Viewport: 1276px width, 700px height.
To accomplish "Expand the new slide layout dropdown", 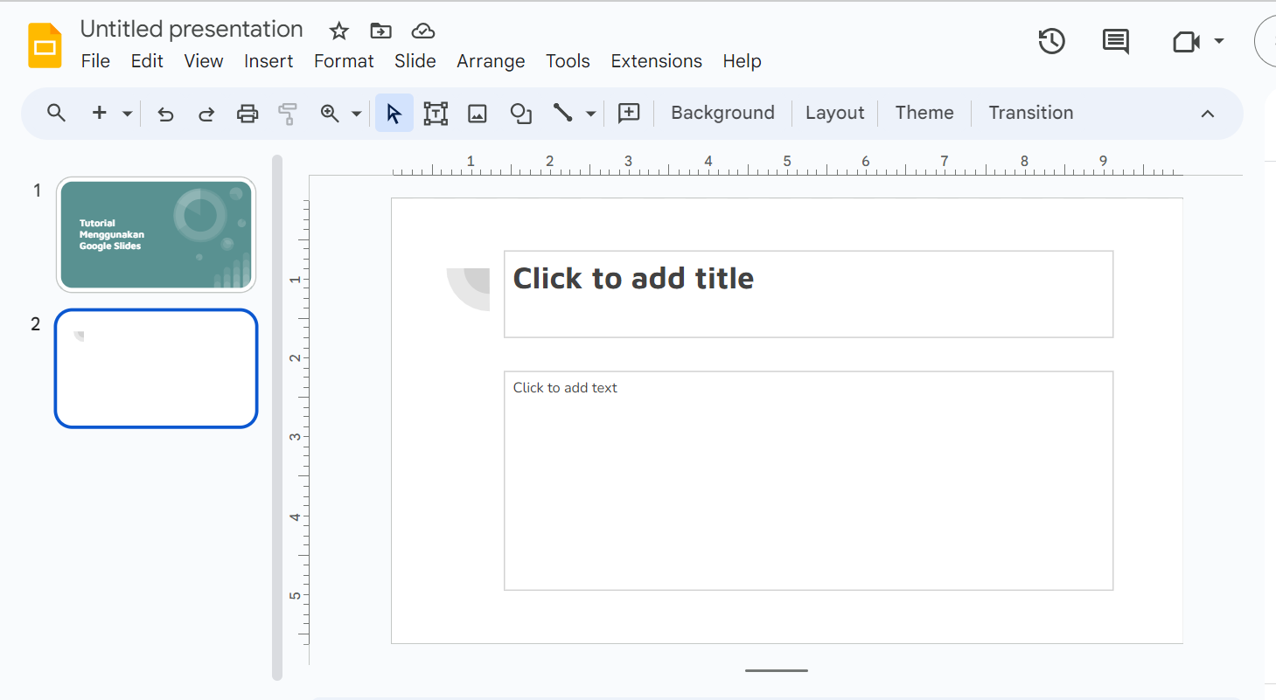I will (x=126, y=114).
